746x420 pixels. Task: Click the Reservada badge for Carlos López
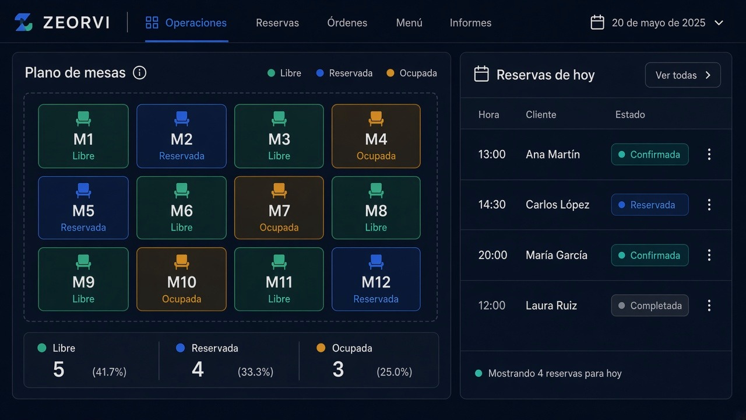[x=650, y=205]
